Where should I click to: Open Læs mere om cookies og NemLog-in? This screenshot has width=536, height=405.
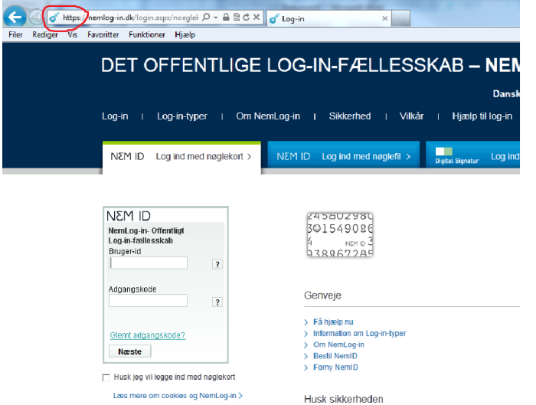(x=178, y=396)
